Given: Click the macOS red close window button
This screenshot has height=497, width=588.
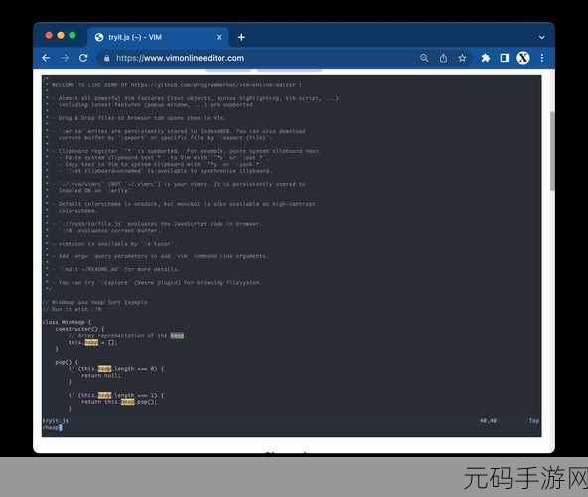Looking at the screenshot, I should click(49, 35).
